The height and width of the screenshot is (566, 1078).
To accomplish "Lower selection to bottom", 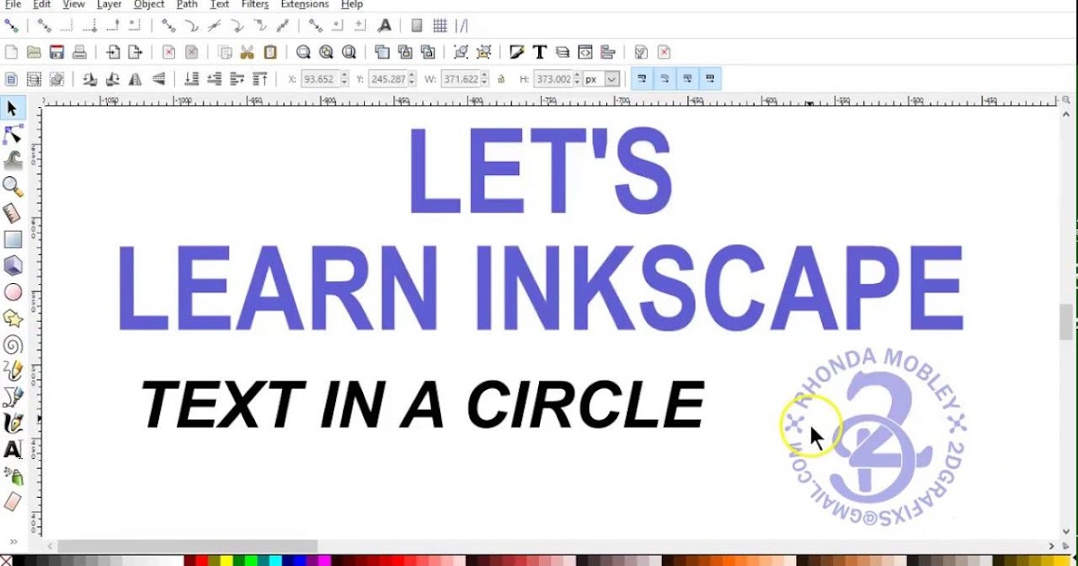I will 192,79.
